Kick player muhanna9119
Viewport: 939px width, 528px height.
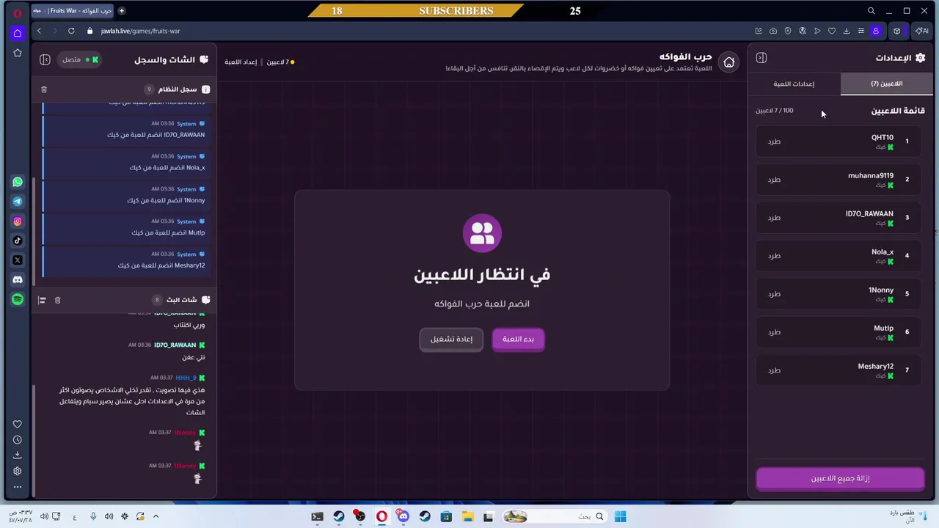tap(774, 180)
